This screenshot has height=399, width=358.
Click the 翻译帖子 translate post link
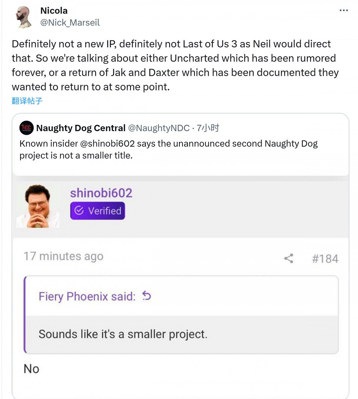(x=27, y=101)
